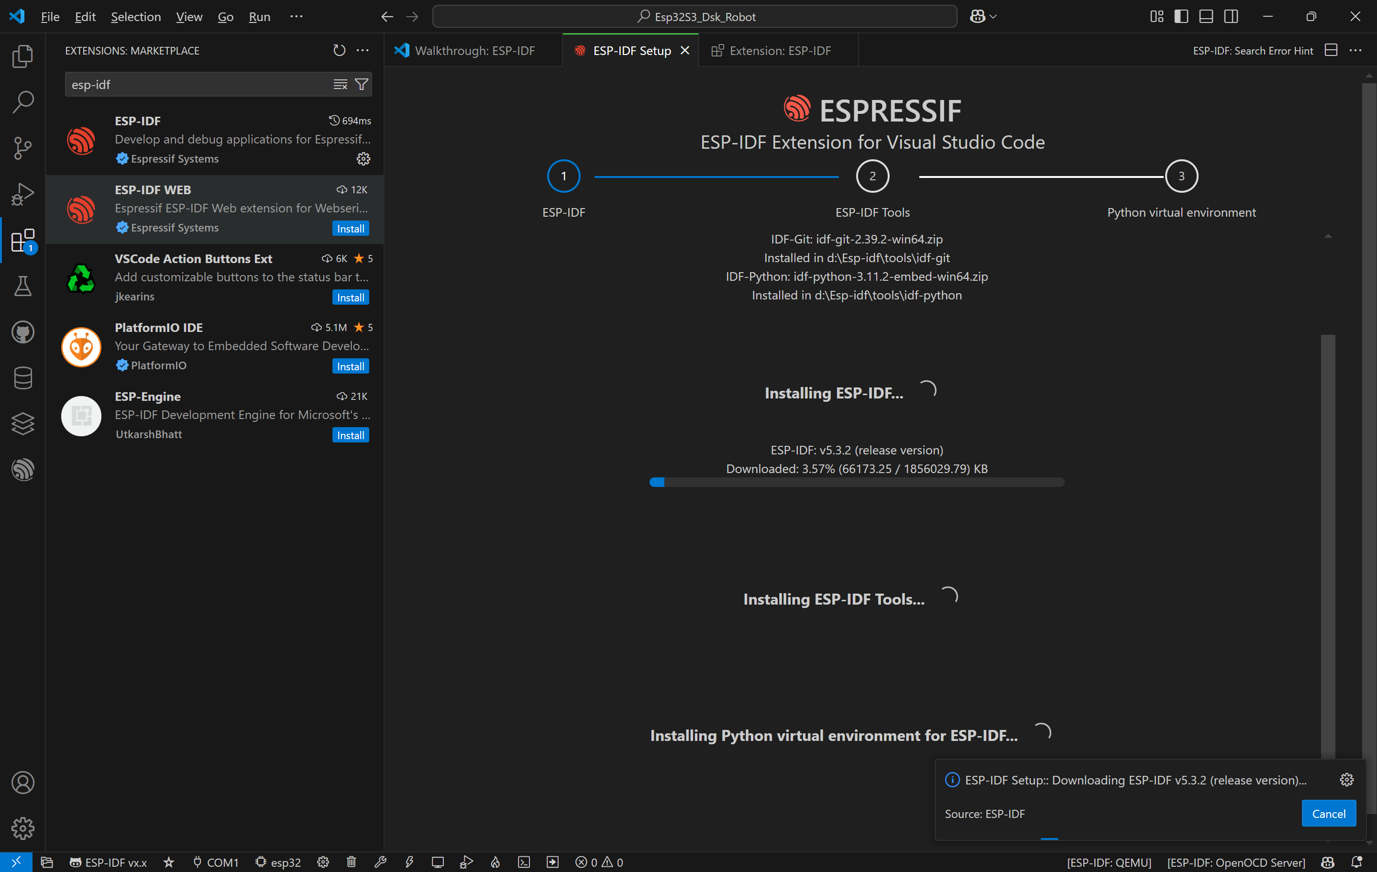This screenshot has width=1377, height=872.
Task: Open the Accounts menu
Action: (22, 782)
